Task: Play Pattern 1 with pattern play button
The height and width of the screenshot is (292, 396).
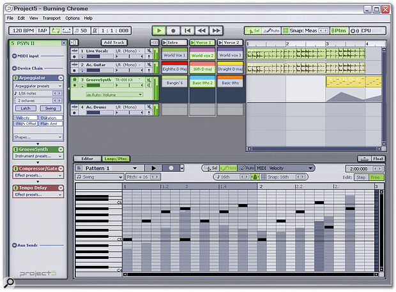Action: pos(153,168)
